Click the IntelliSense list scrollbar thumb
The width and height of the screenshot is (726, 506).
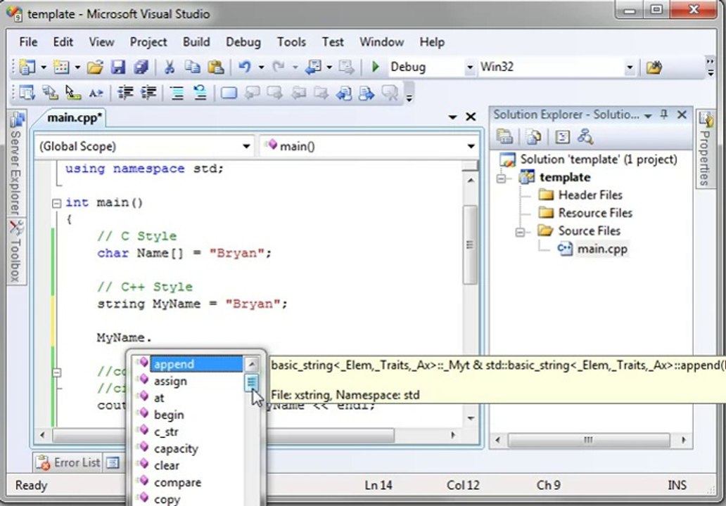251,382
